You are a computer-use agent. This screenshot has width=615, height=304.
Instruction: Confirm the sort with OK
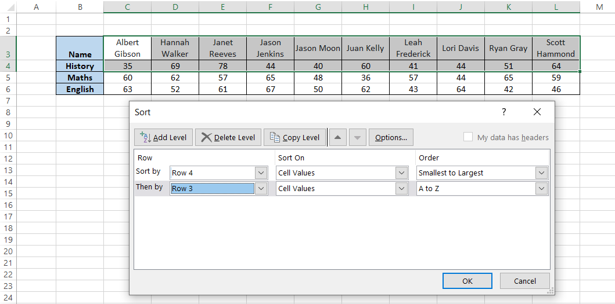pos(467,281)
